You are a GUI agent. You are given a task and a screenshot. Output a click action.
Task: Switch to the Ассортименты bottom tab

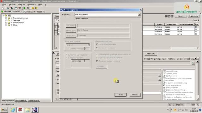[21, 100]
